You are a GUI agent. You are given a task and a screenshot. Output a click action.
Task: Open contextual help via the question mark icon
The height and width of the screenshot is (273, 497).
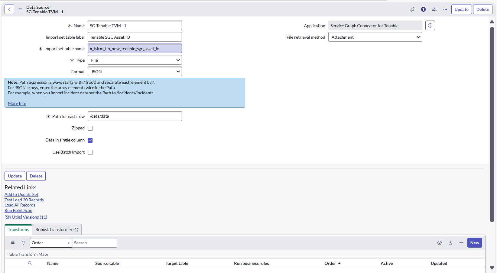[x=423, y=9]
